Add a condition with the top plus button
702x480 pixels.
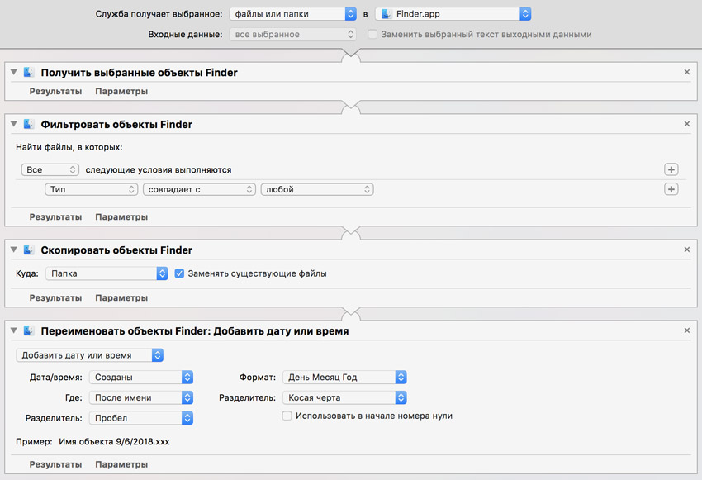[x=671, y=169]
